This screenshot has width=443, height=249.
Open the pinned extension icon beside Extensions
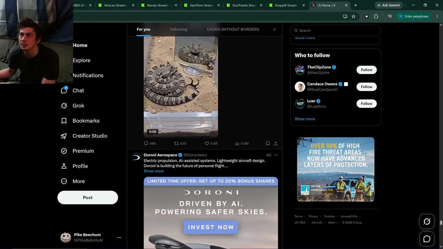coord(367,16)
